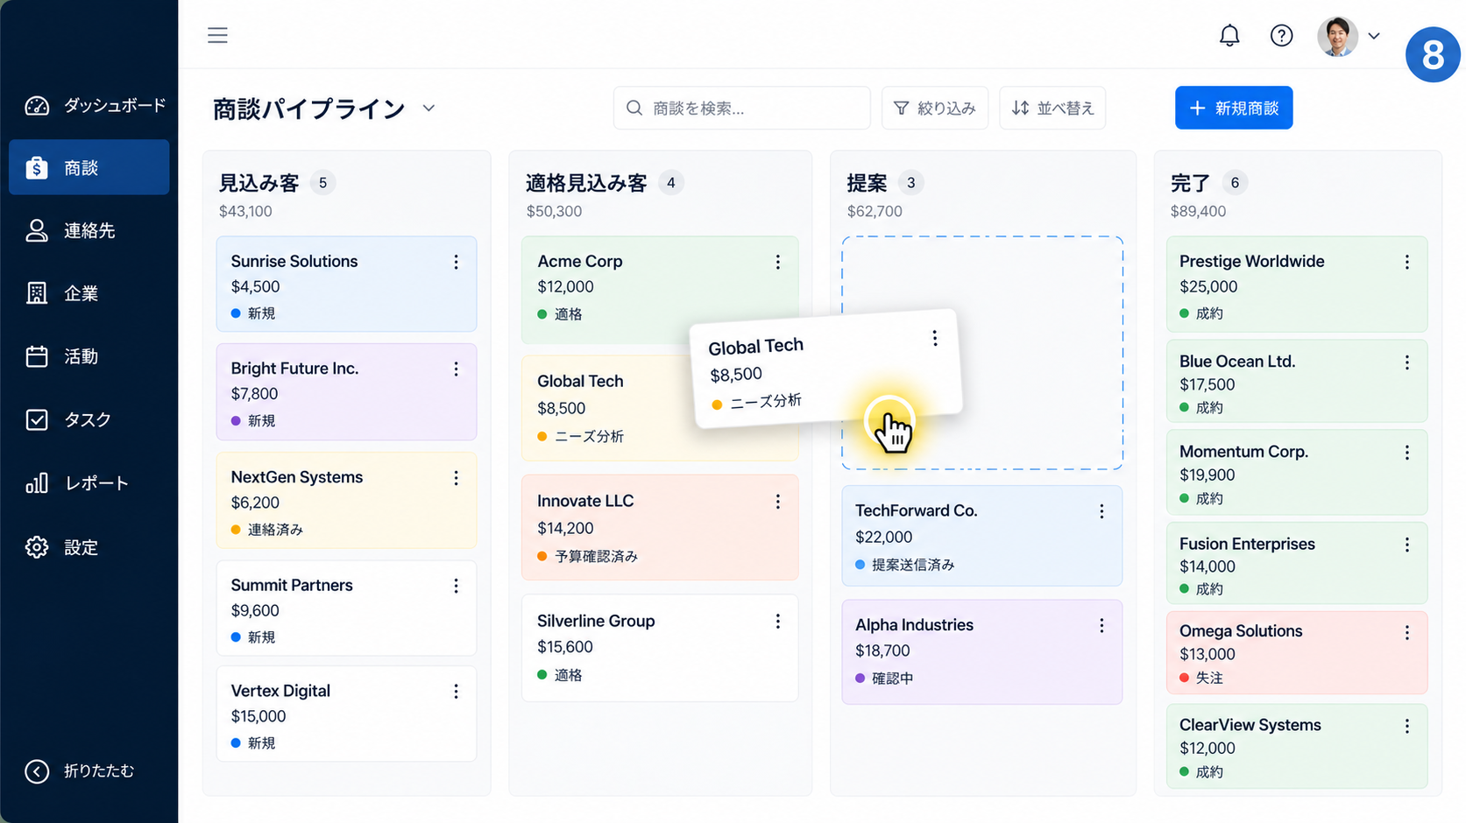Select the Fusion Enterprises deal title
The image size is (1466, 823).
pyautogui.click(x=1247, y=544)
